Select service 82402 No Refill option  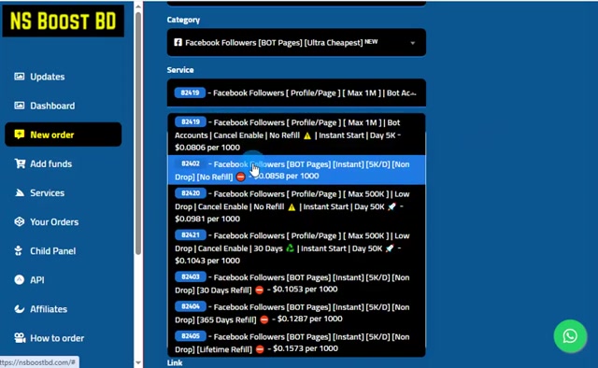[296, 170]
